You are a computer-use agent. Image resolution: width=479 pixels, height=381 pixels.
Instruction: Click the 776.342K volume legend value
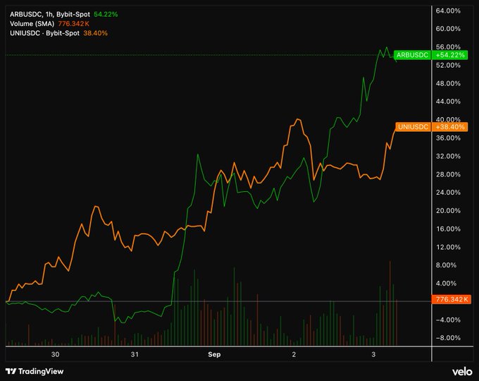click(74, 23)
